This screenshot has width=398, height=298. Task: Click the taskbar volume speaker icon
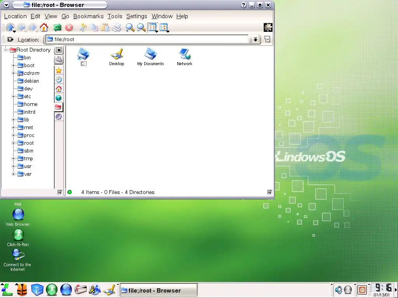point(339,289)
